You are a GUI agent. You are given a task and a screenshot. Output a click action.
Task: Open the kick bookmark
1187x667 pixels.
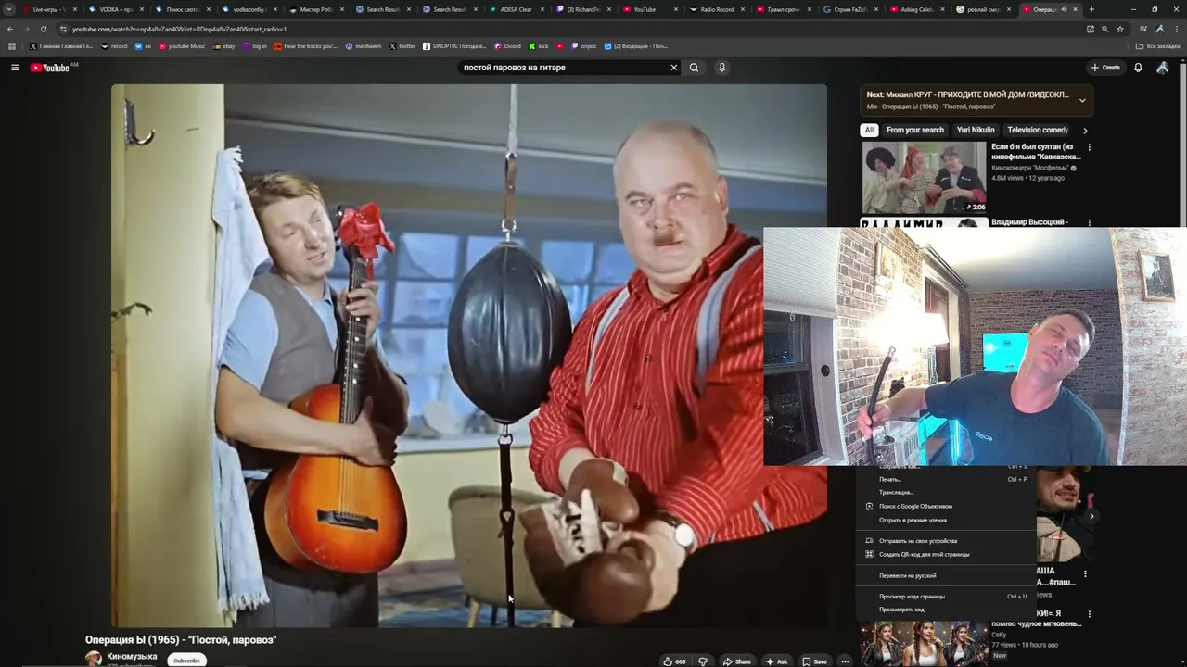click(x=539, y=46)
